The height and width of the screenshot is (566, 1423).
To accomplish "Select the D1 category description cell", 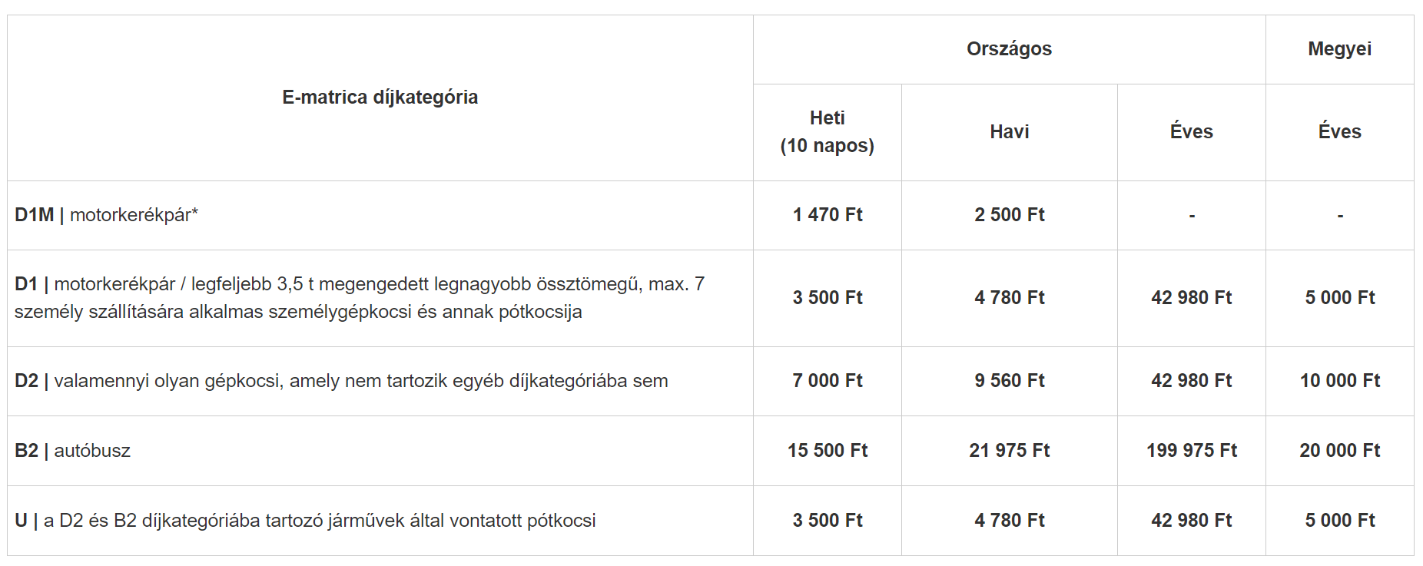I will click(x=380, y=298).
